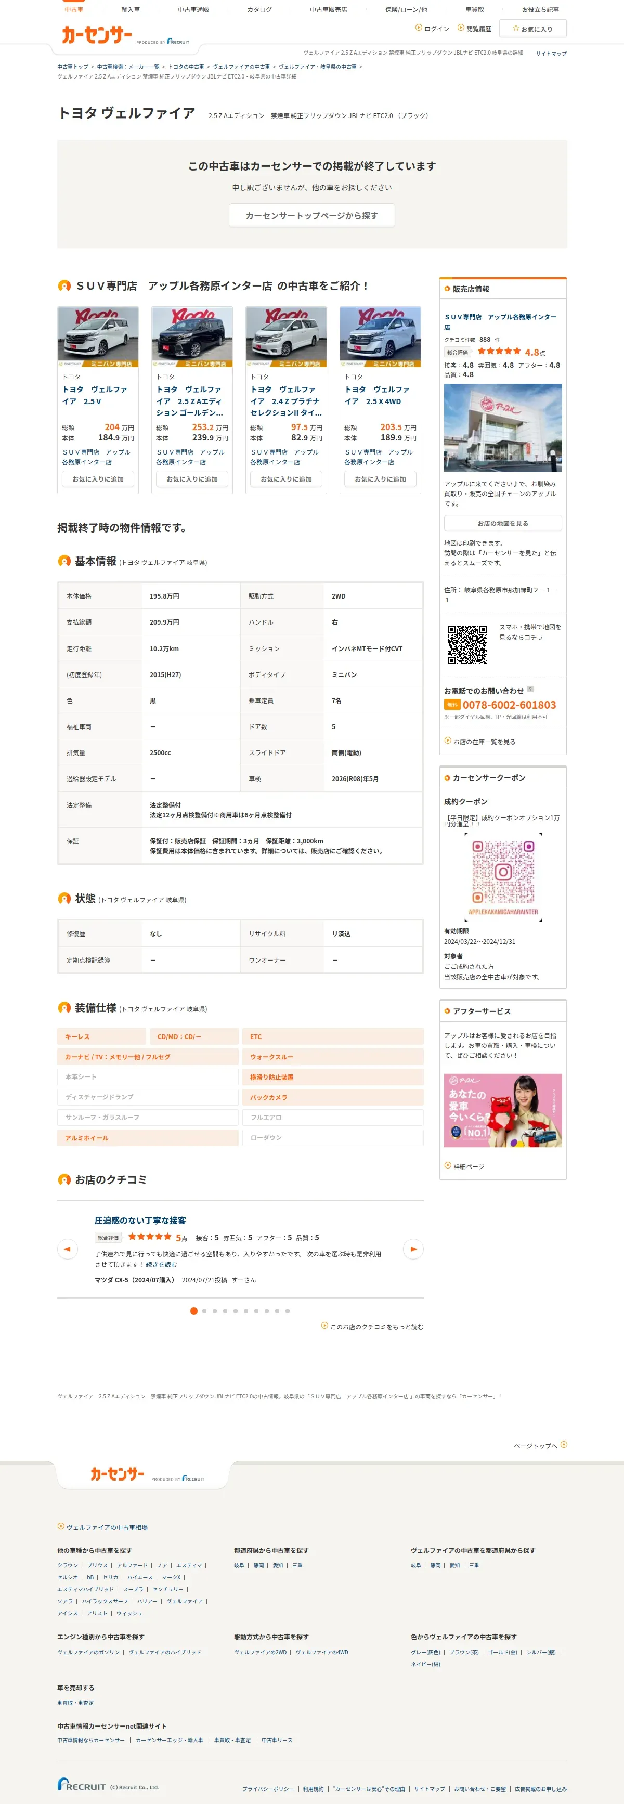
Task: Open the 車買取・車査定 link under 車を売却する
Action: (x=75, y=1703)
